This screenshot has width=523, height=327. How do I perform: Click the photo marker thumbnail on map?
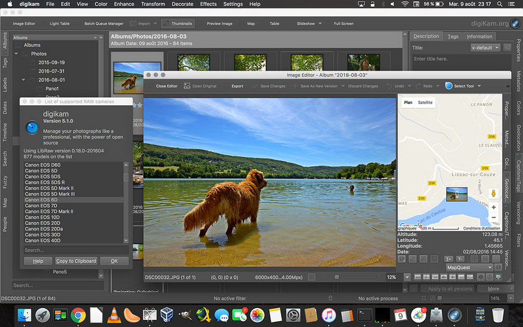tap(456, 194)
